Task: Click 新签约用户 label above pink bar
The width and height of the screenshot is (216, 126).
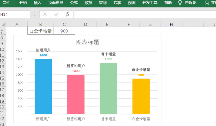Action: click(76, 66)
